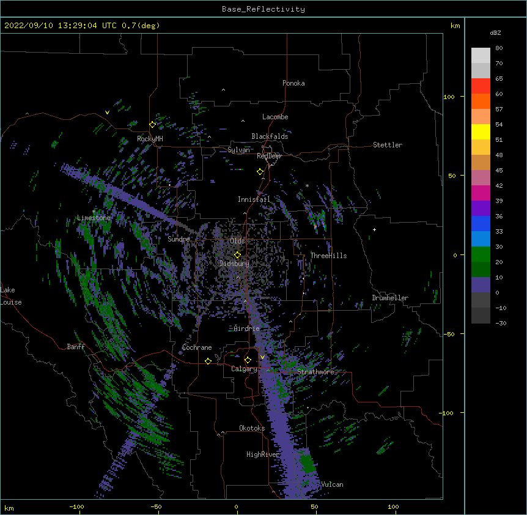The image size is (527, 515).
Task: Click the white asterisk marker east of Innisfail
Action: tap(307, 185)
